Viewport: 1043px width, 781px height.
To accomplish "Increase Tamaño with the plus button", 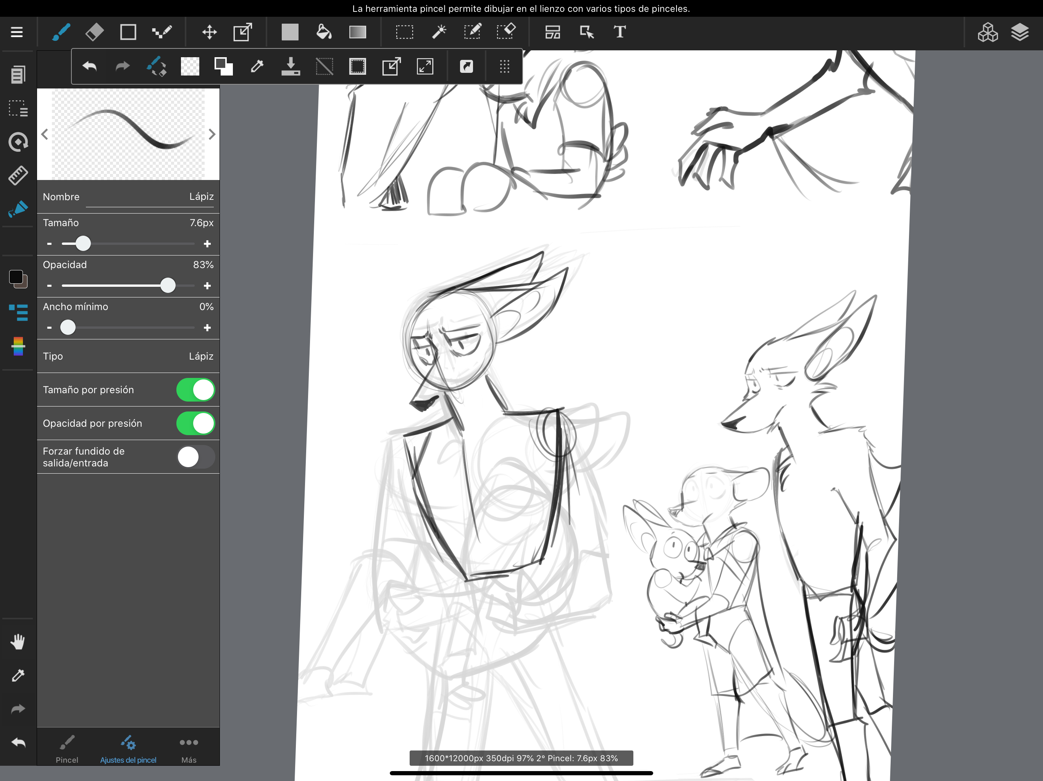I will (207, 244).
